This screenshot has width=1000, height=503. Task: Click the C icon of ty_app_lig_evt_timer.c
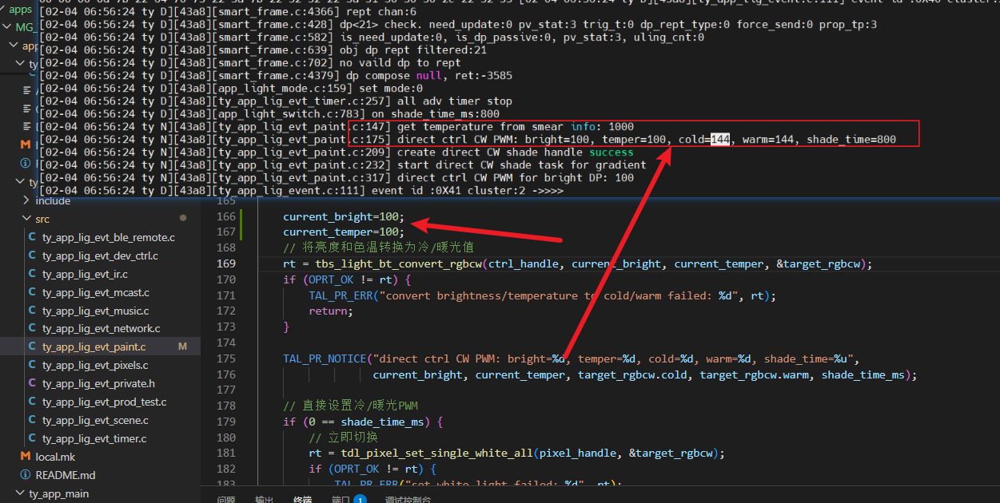[x=32, y=438]
